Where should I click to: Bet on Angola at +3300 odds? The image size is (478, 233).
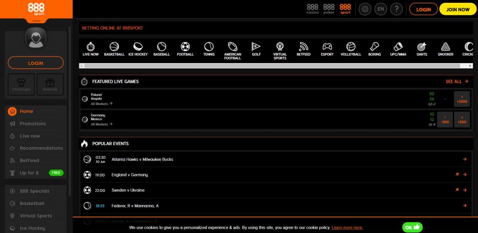pos(462,99)
